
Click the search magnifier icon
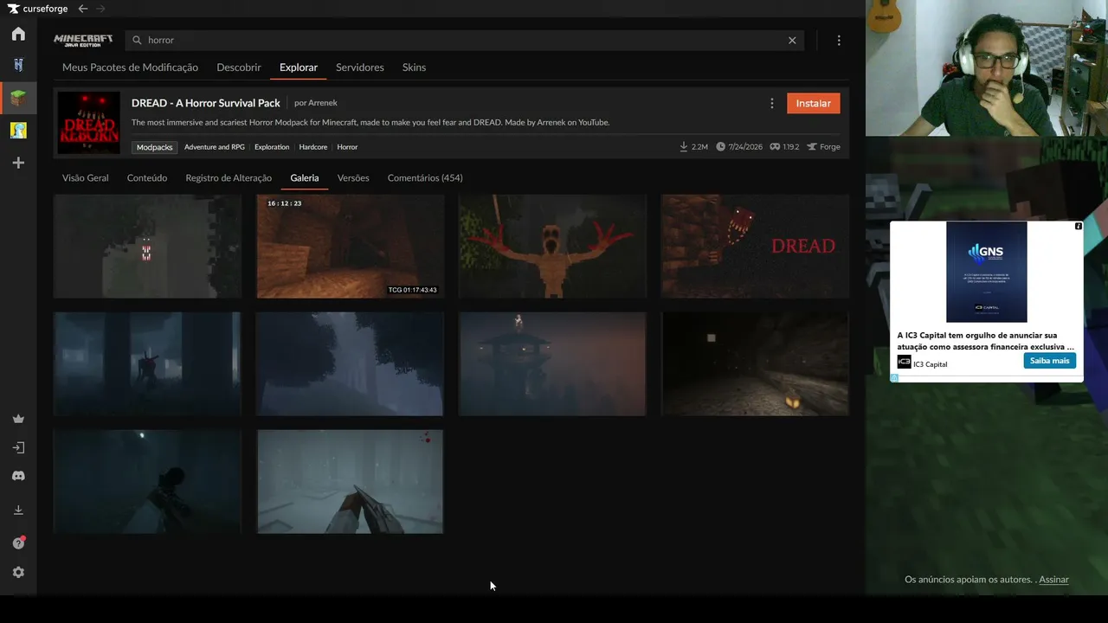tap(137, 40)
